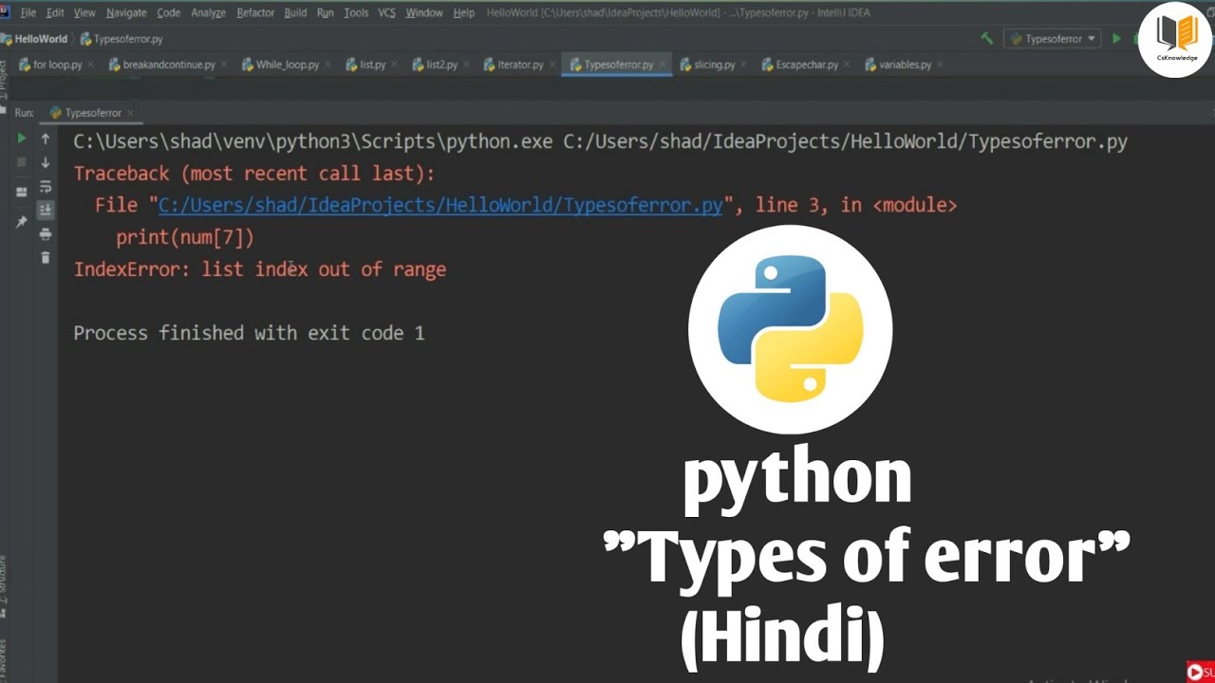Switch to the While_loop.py editor tab
Viewport: 1215px width, 683px height.
287,65
